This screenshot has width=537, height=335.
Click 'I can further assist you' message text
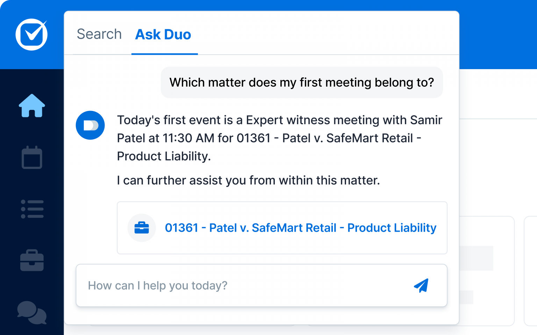(x=248, y=180)
